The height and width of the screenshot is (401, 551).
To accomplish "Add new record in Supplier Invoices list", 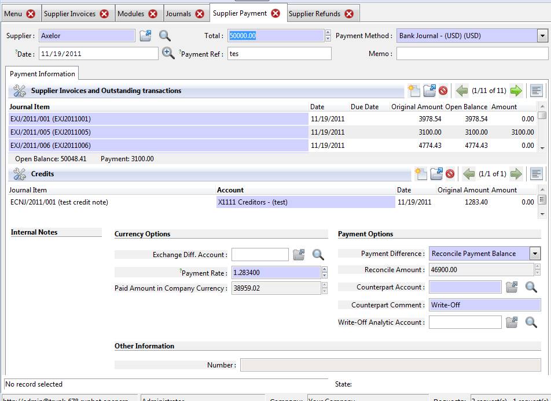I will [x=413, y=91].
